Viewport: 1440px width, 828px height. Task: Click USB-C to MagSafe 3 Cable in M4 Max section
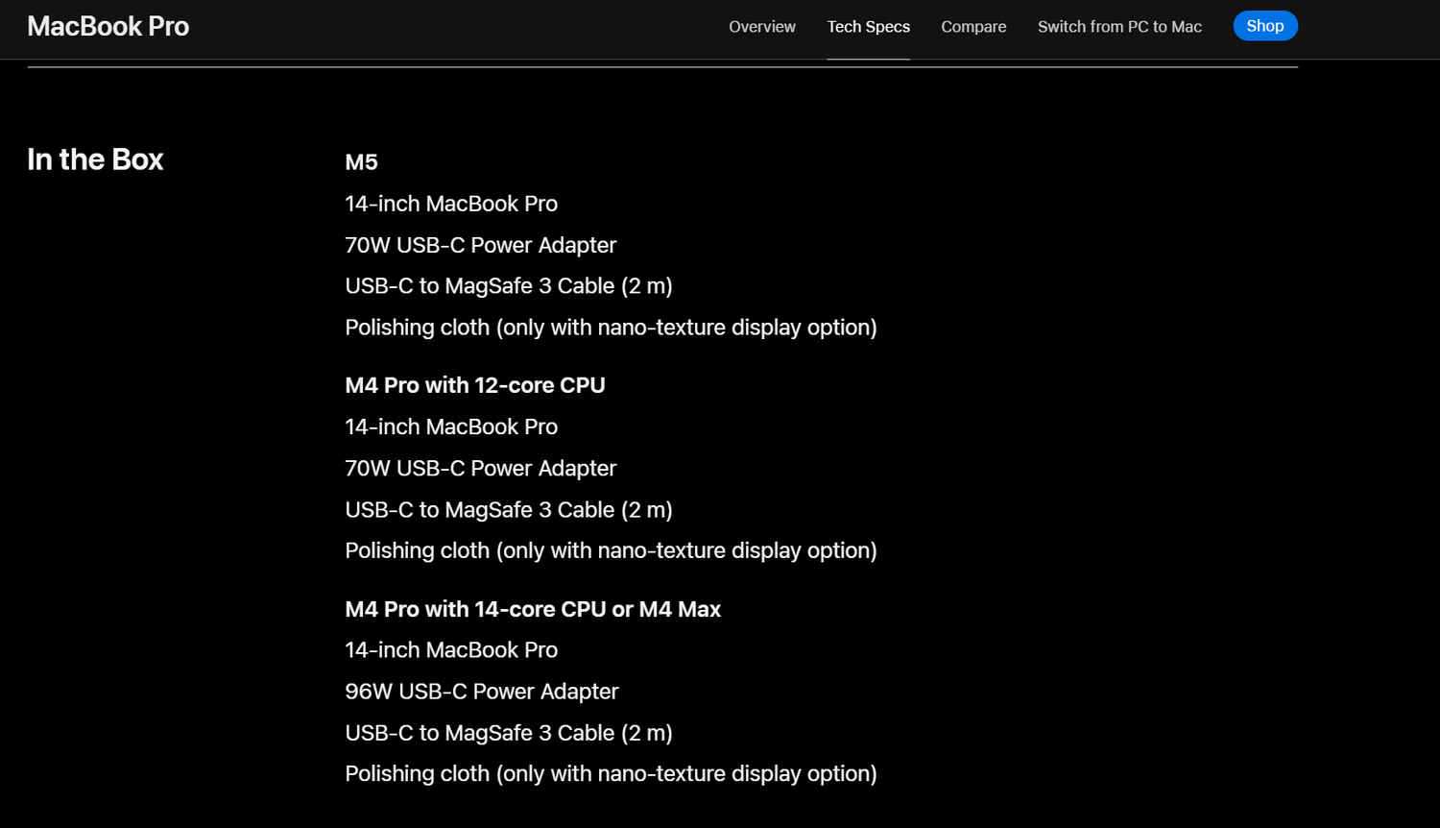508,733
